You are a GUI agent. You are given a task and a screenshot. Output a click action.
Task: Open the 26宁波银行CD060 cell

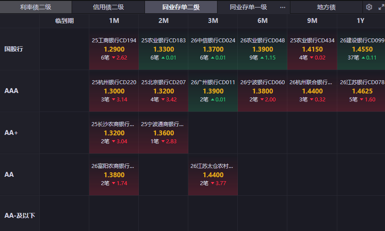pos(263,91)
